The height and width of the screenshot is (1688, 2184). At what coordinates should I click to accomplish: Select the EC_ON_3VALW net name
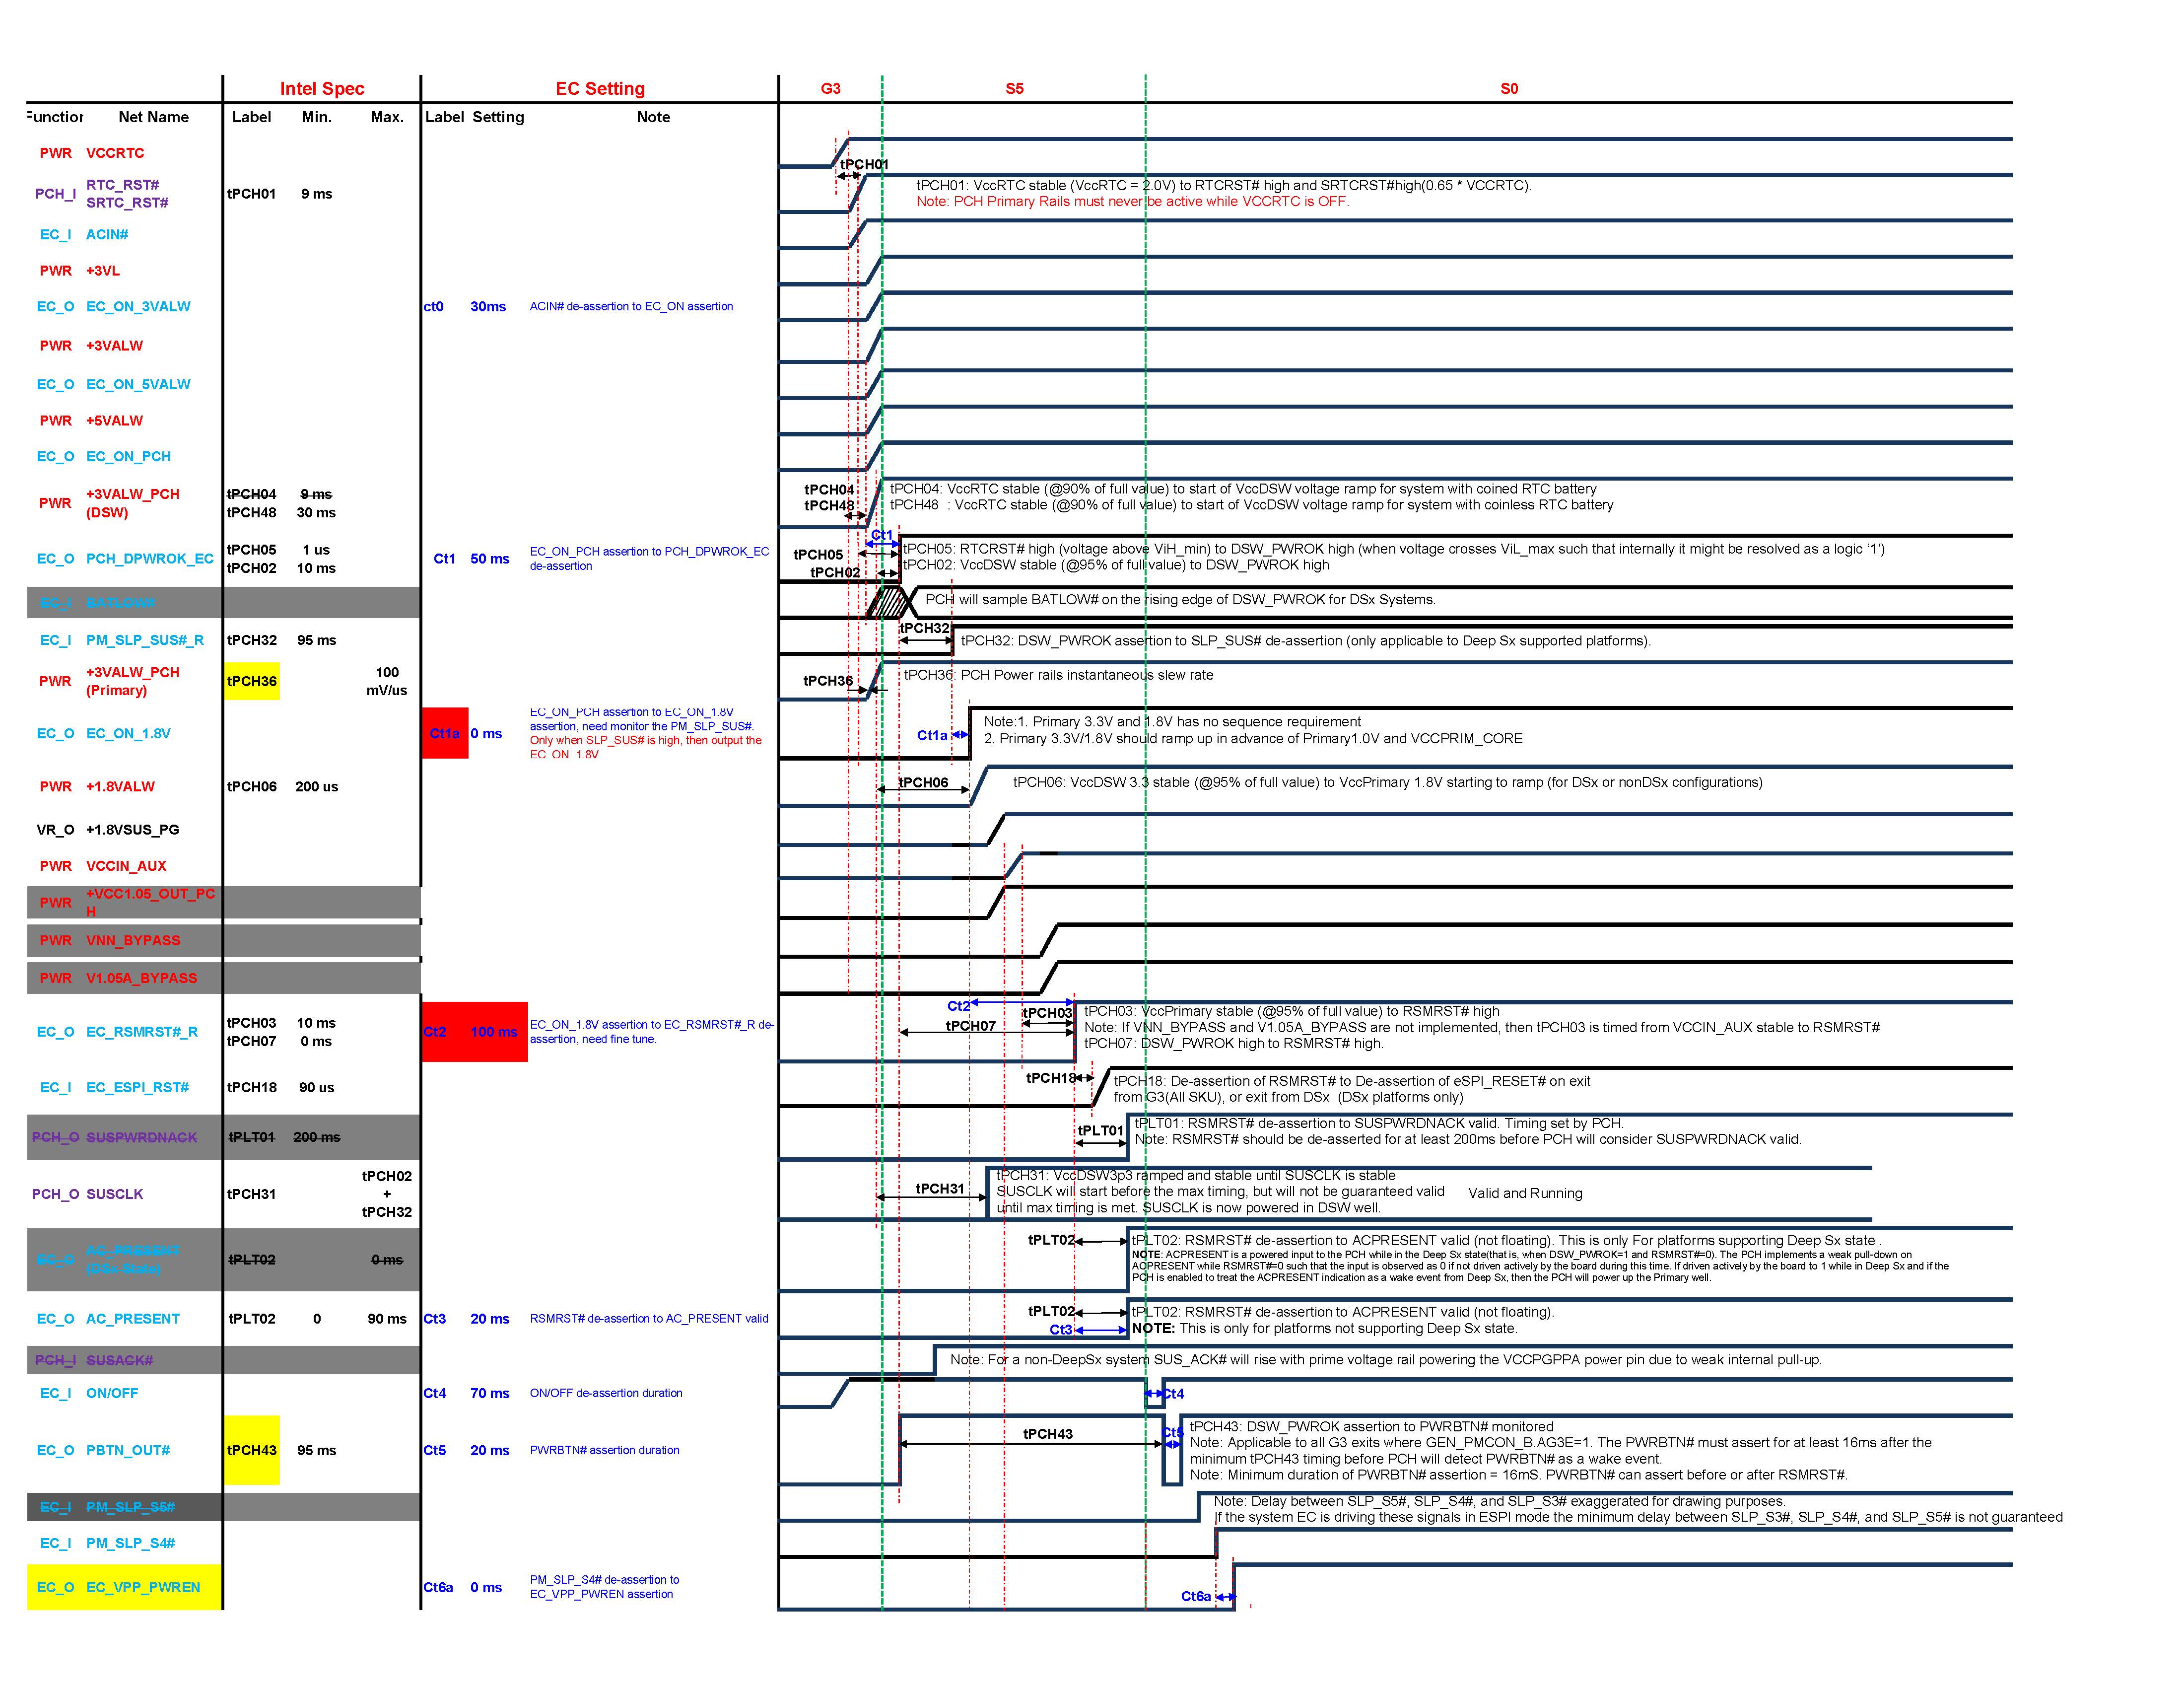click(x=138, y=307)
